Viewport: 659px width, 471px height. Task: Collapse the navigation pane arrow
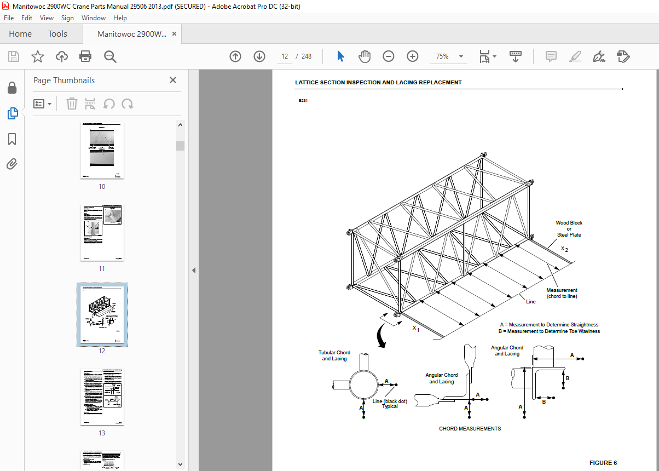tap(193, 270)
